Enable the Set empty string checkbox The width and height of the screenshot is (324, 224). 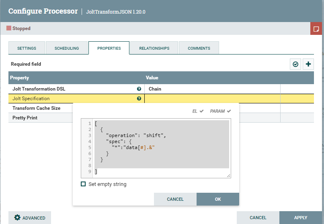(83, 184)
